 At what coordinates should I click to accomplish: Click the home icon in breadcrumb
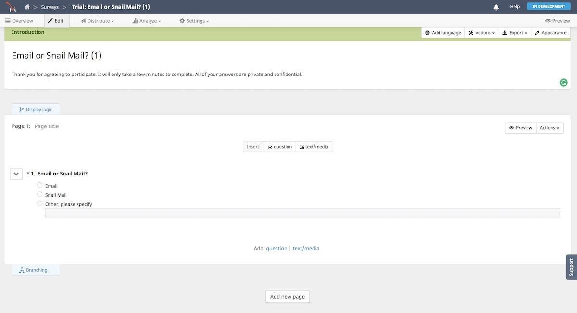[27, 7]
